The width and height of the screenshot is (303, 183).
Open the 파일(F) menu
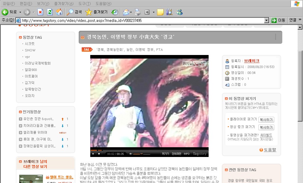(x=9, y=4)
